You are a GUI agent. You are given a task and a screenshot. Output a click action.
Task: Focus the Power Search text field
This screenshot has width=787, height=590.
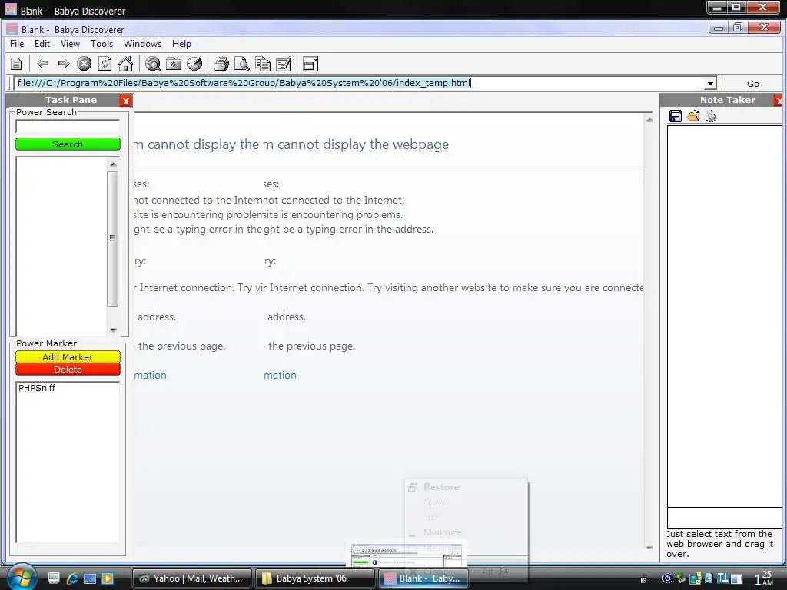pyautogui.click(x=68, y=127)
